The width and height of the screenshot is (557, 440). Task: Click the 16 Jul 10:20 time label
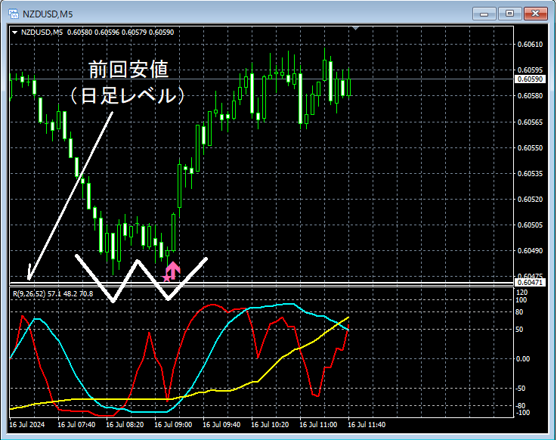tap(270, 424)
